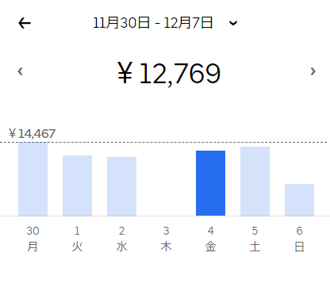Viewport: 330px width, 306px height.
Task: Show the next day with right chevron
Action: click(x=313, y=71)
